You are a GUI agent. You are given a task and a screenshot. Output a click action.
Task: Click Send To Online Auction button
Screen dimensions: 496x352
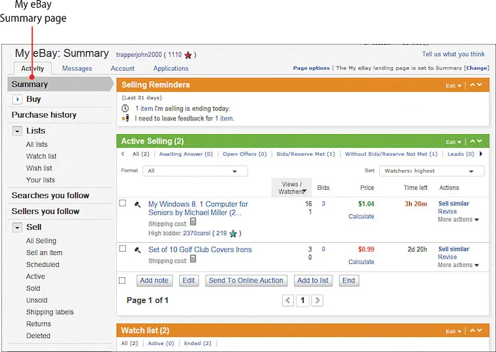point(246,280)
